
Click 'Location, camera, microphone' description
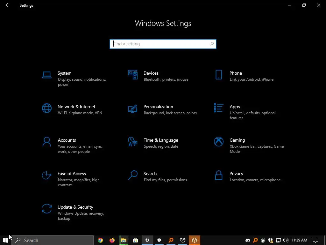[x=255, y=180]
